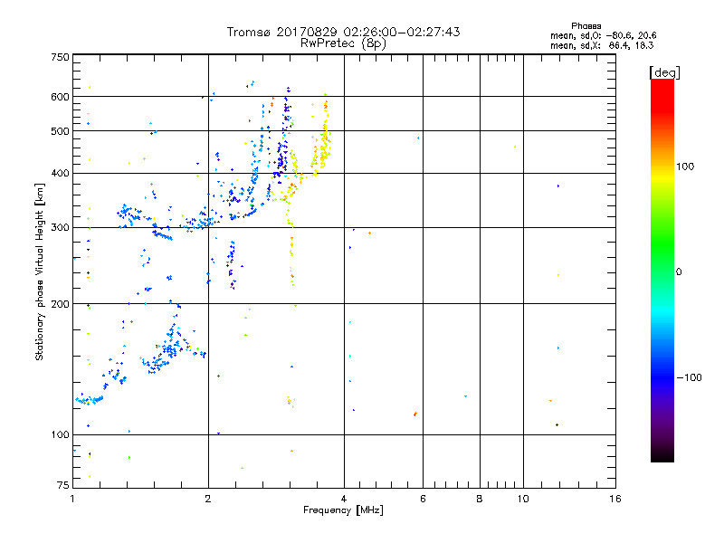The width and height of the screenshot is (724, 543).
Task: Click the y-axis tick label '200'
Action: [60, 304]
